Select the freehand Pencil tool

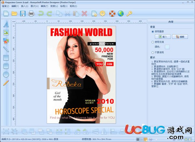point(6,83)
